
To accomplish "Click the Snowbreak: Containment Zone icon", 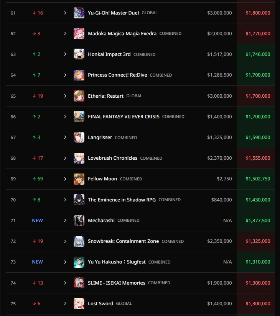I will [x=79, y=241].
